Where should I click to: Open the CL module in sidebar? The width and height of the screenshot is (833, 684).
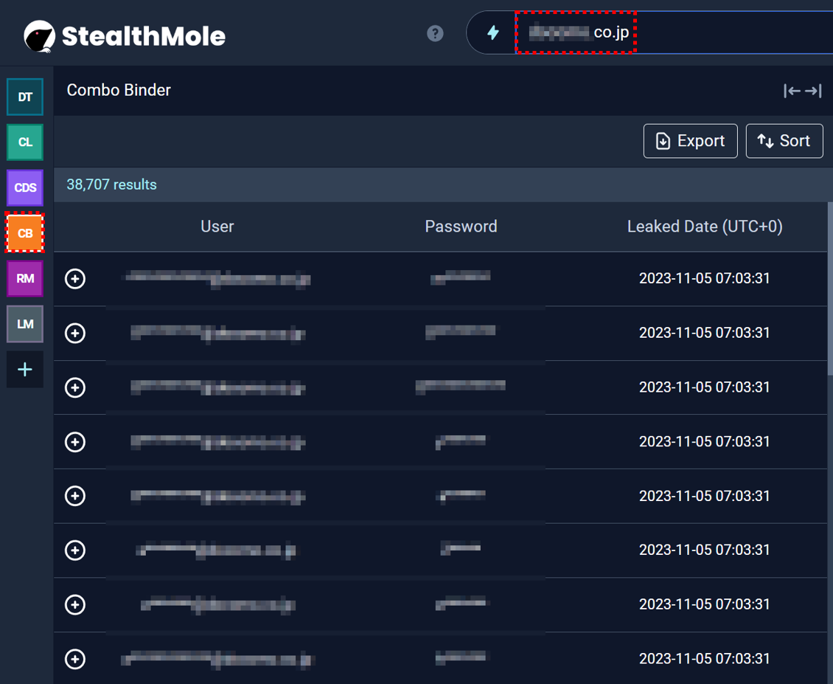(x=25, y=142)
